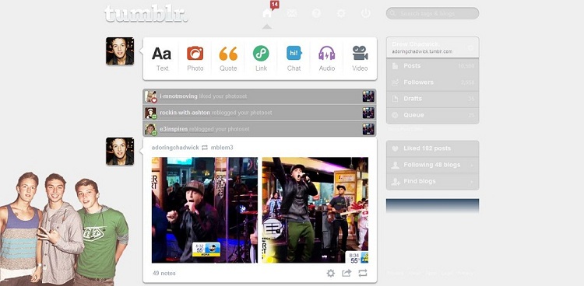584x286 pixels.
Task: Create a new Video post
Action: pos(360,58)
